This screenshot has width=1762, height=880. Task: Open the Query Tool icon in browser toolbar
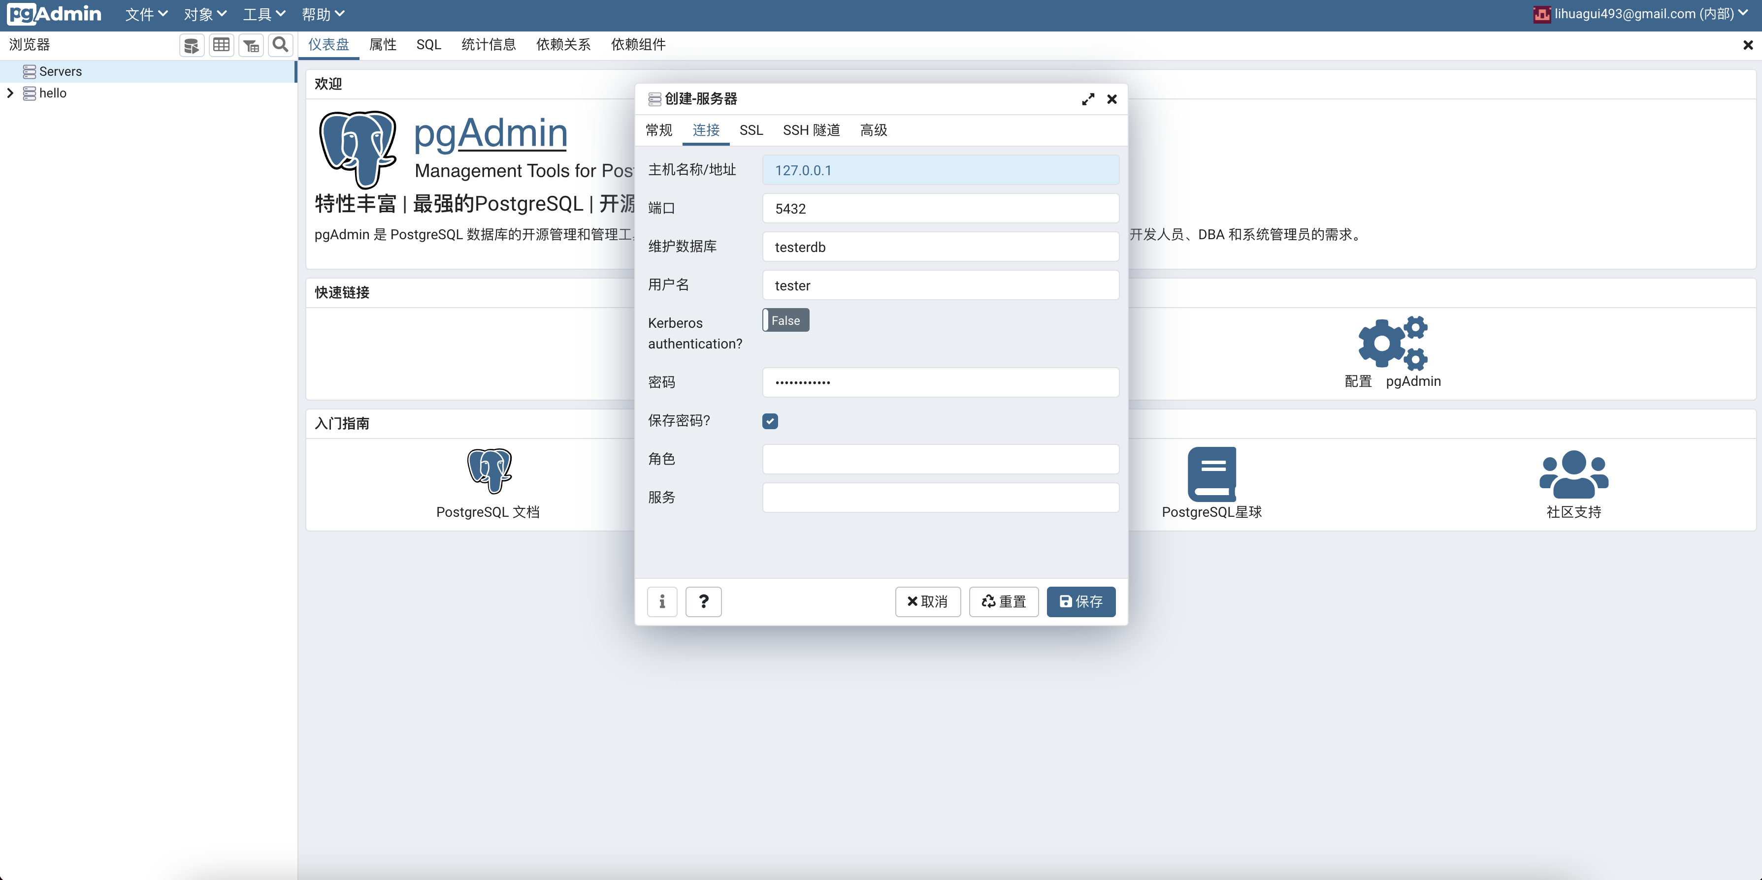coord(192,45)
